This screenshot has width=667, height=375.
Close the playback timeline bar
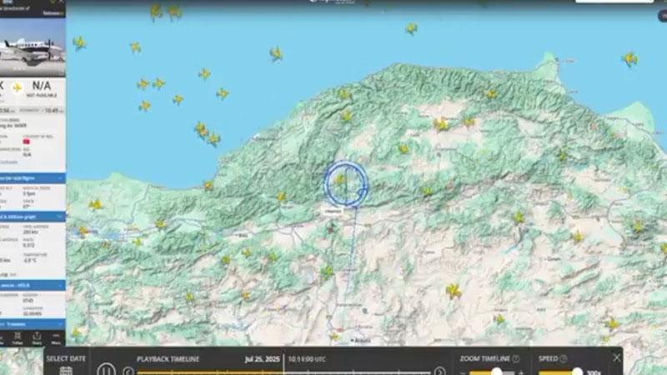pyautogui.click(x=616, y=357)
